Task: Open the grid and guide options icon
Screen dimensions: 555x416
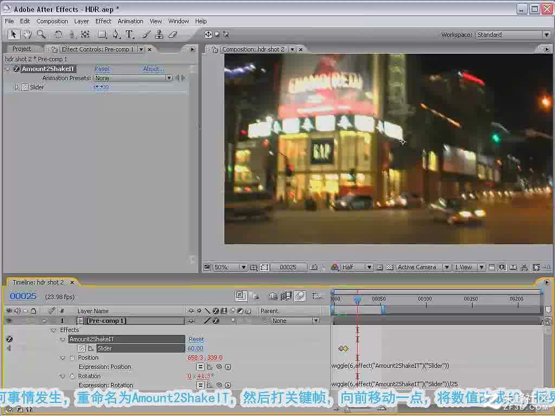Action: pos(254,268)
